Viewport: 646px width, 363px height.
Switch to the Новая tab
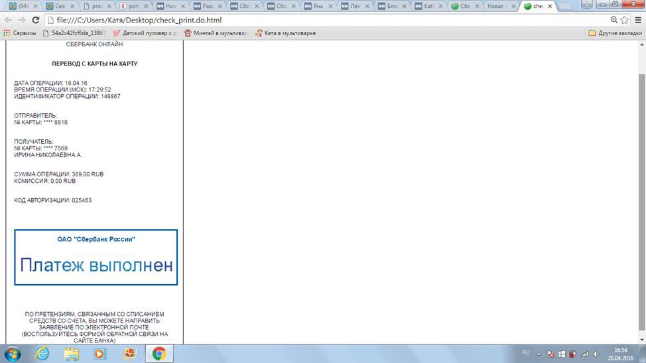pos(497,6)
